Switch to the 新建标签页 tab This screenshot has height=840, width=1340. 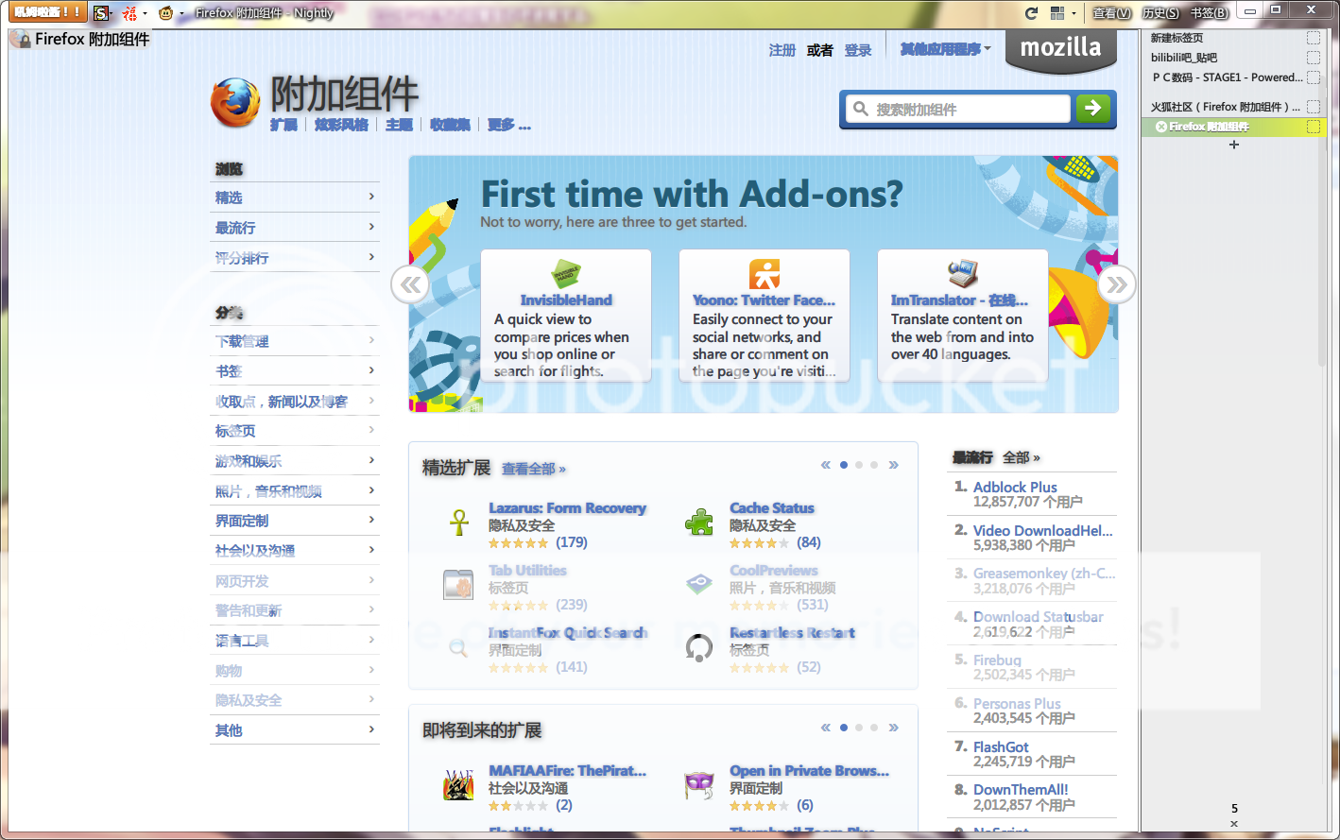click(1233, 38)
